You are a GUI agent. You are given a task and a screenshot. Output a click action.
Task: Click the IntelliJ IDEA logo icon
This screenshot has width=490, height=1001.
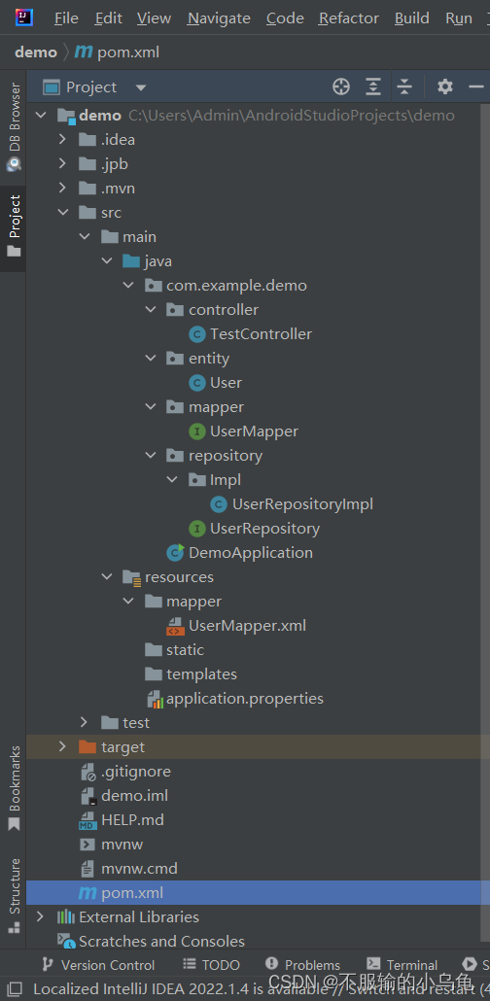point(24,17)
